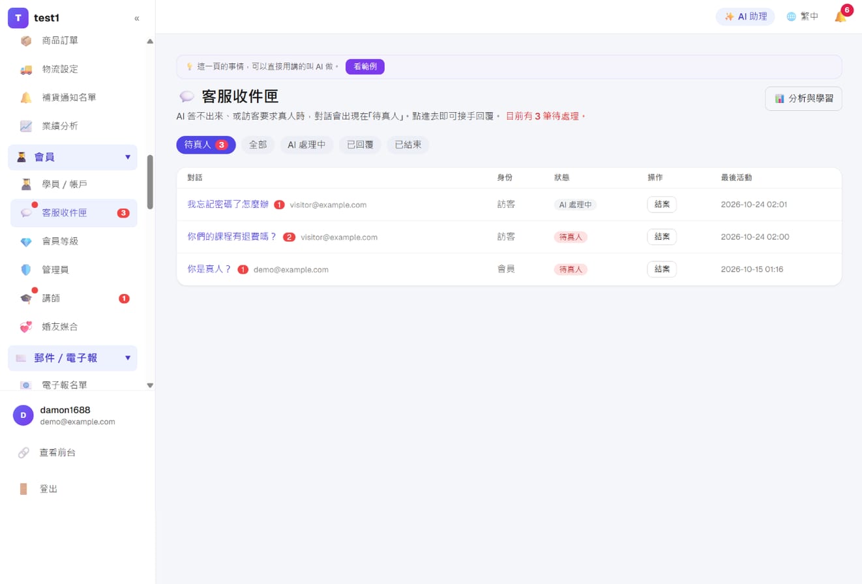862x584 pixels.
Task: Click the 查看前台 link icon
Action: tap(23, 452)
